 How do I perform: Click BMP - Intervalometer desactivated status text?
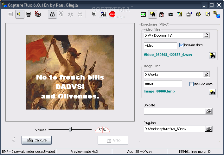point(29,152)
